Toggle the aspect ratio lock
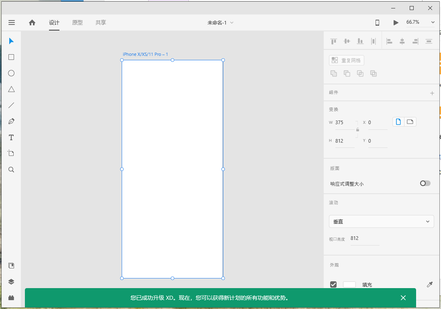Viewport: 441px width, 309px height. [x=357, y=130]
